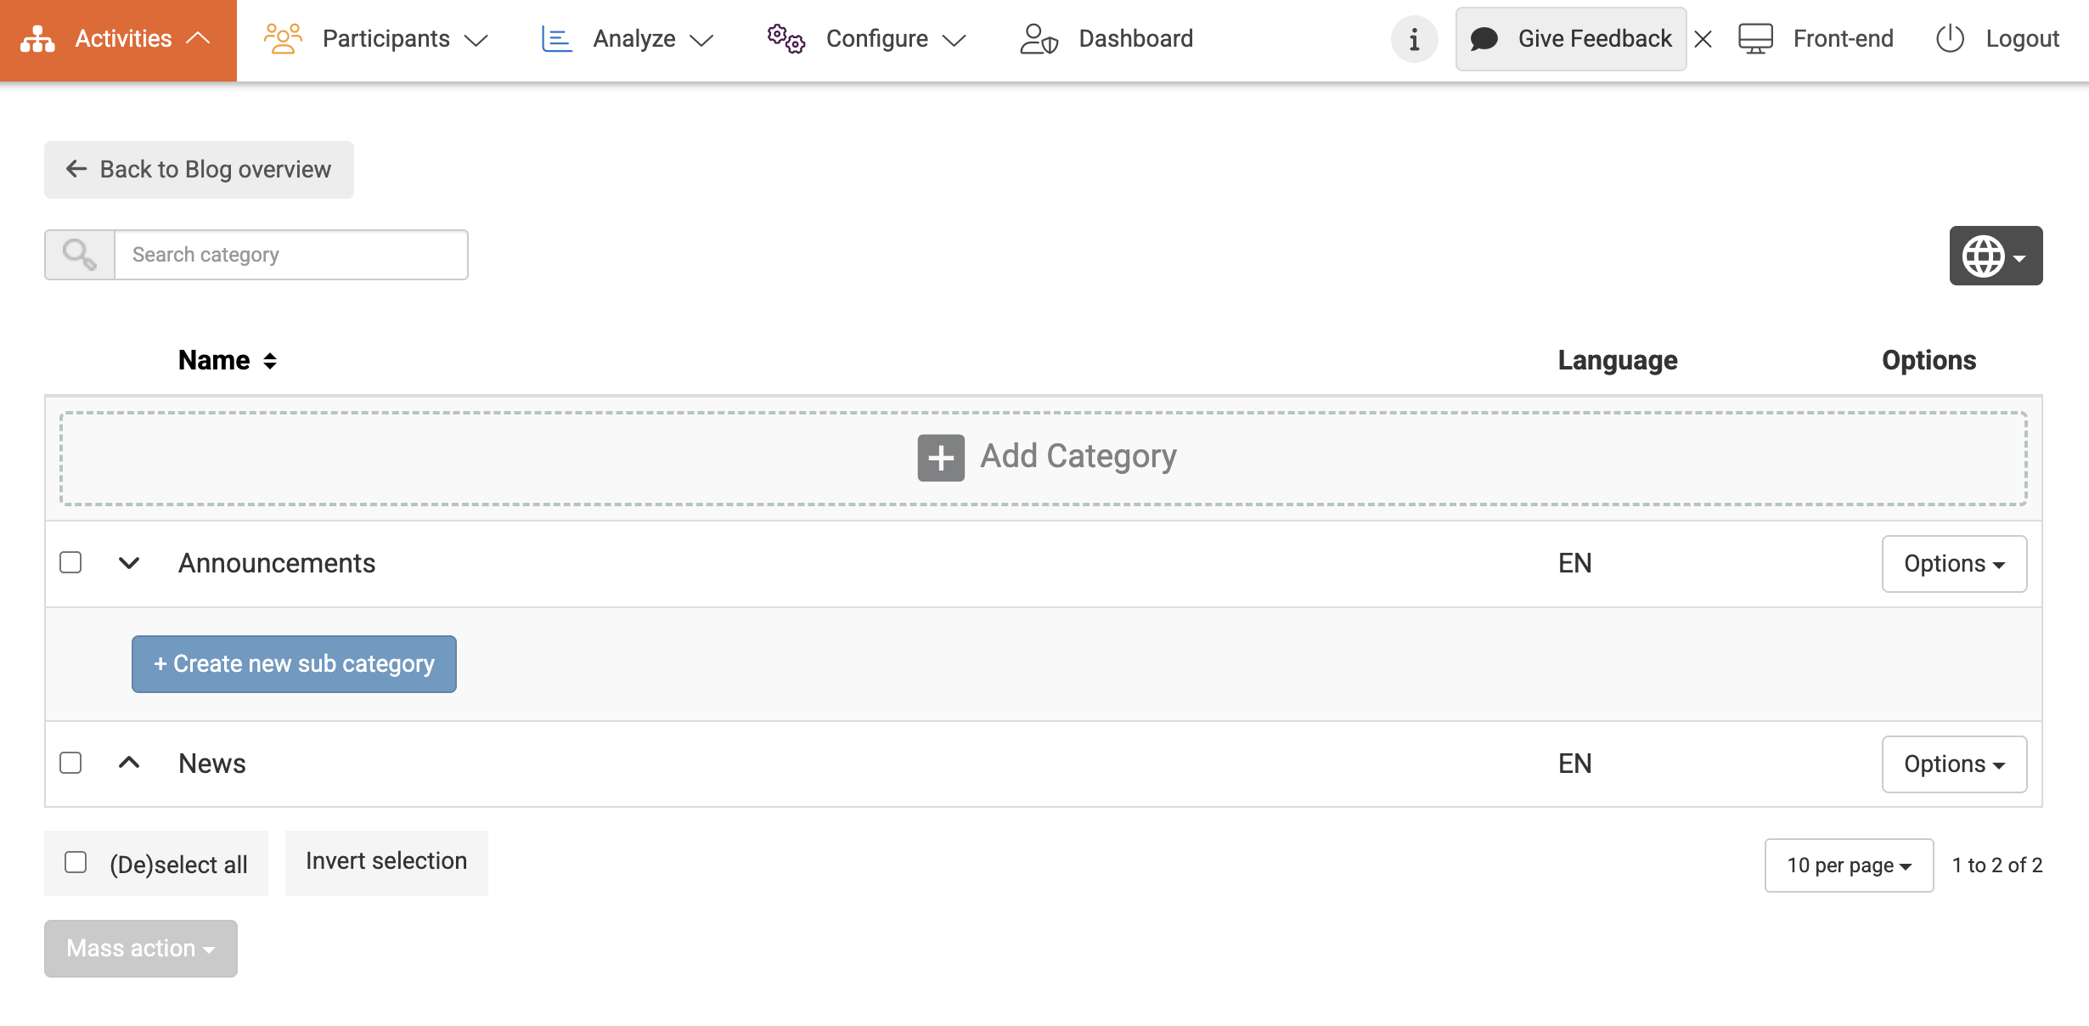
Task: Click the plus icon in Add Category
Action: (941, 458)
